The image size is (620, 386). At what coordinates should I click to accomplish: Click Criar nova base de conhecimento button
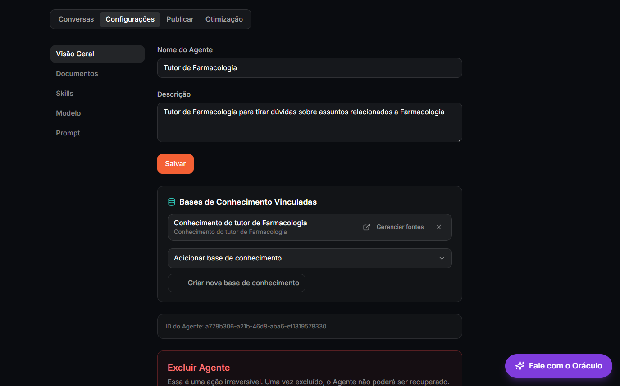point(237,283)
